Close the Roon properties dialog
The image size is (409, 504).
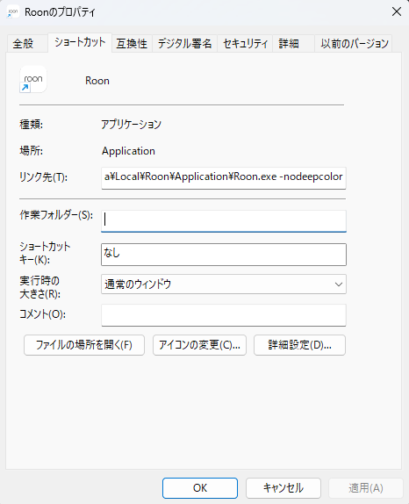click(397, 12)
